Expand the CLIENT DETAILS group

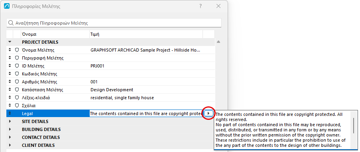(x=10, y=145)
